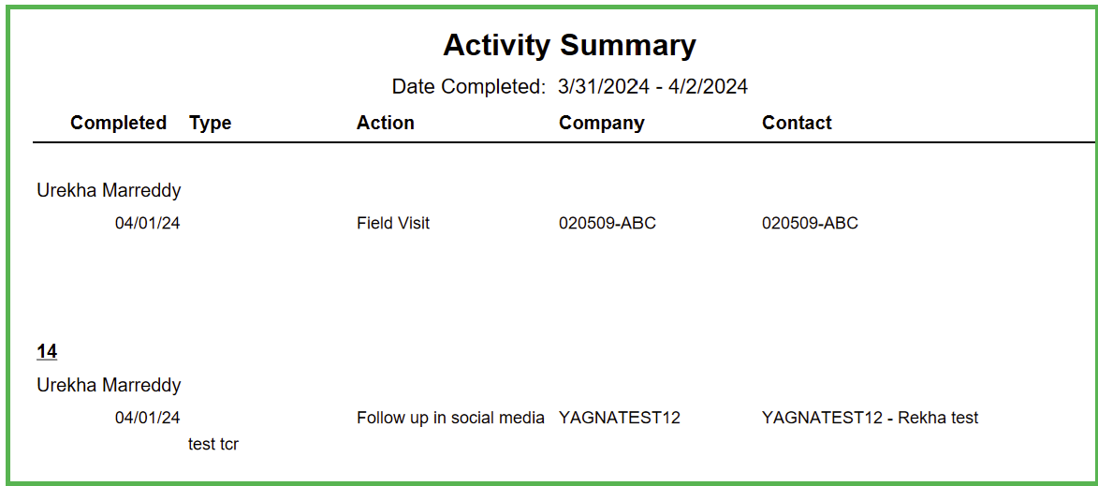This screenshot has width=1098, height=486.
Task: Select the Follow up in social media action
Action: click(451, 418)
